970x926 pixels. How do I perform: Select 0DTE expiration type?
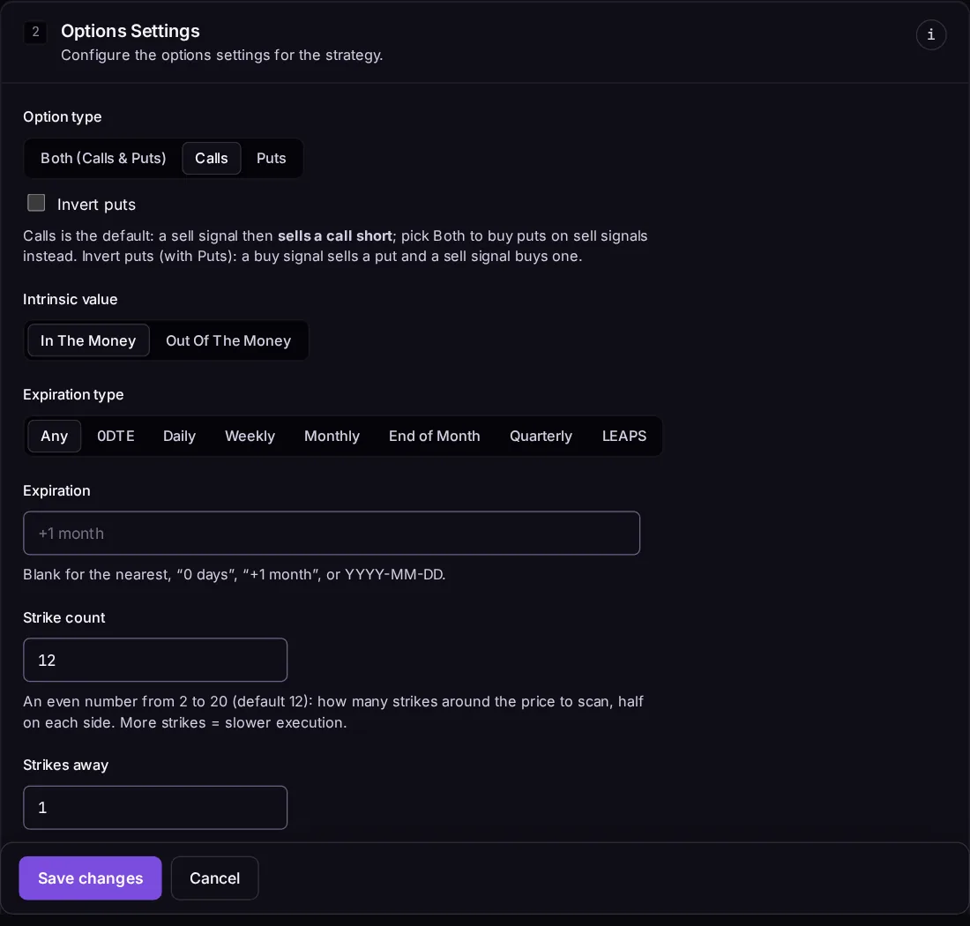(x=116, y=436)
